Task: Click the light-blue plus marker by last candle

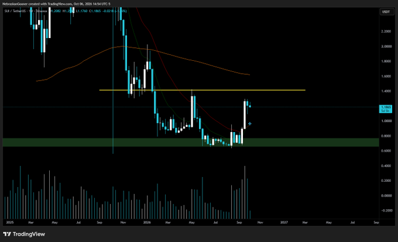Action: coord(250,124)
